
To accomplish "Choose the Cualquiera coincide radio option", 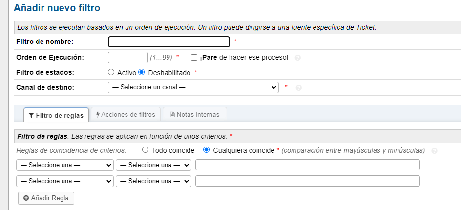I will point(206,150).
